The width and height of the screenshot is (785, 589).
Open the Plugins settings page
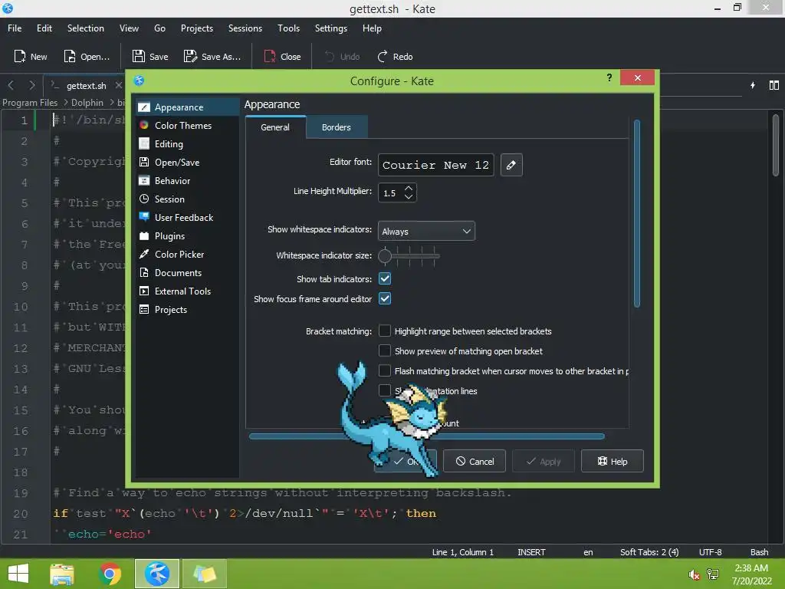(187, 236)
